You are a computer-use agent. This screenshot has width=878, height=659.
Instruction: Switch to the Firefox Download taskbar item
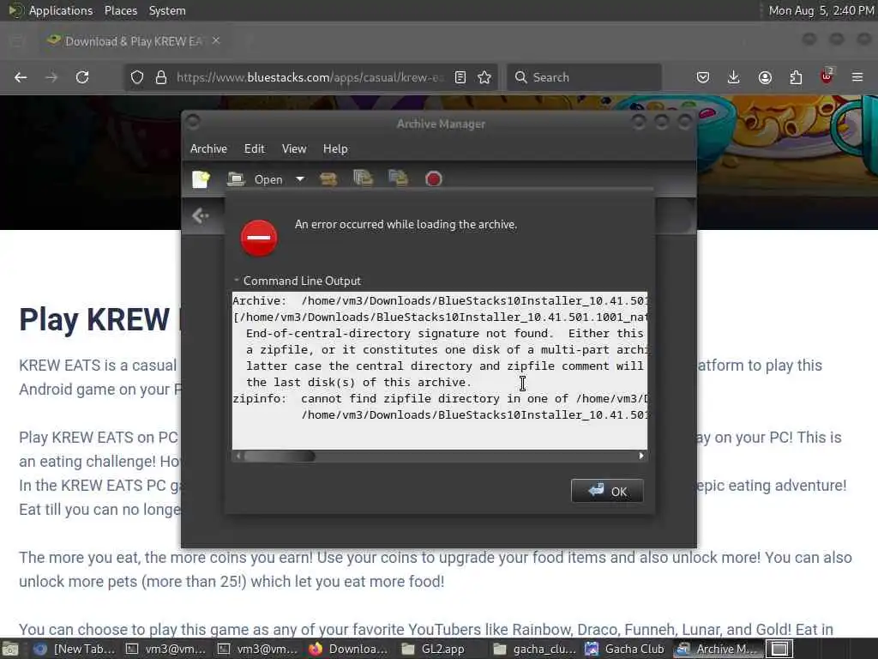[x=350, y=649]
